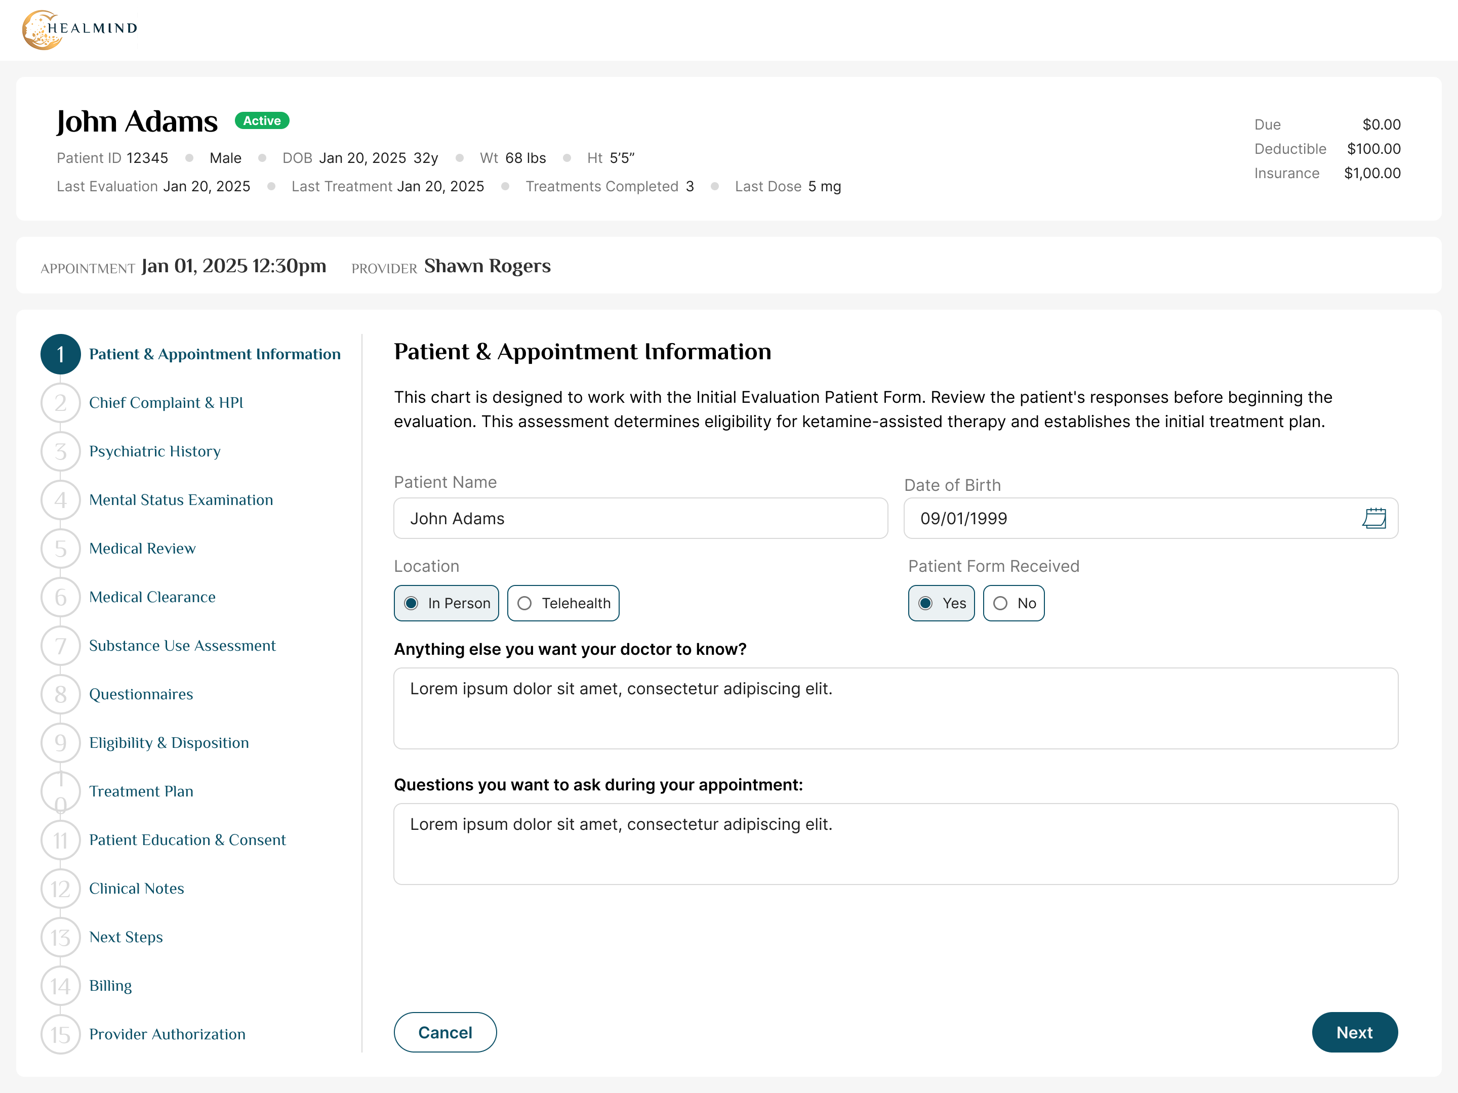This screenshot has height=1093, width=1458.
Task: Click the HealMind logo
Action: pos(80,29)
